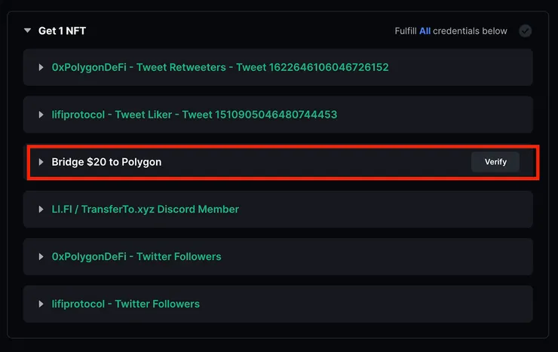Click the blue highlighted "All" word
The width and height of the screenshot is (558, 352).
tap(425, 31)
